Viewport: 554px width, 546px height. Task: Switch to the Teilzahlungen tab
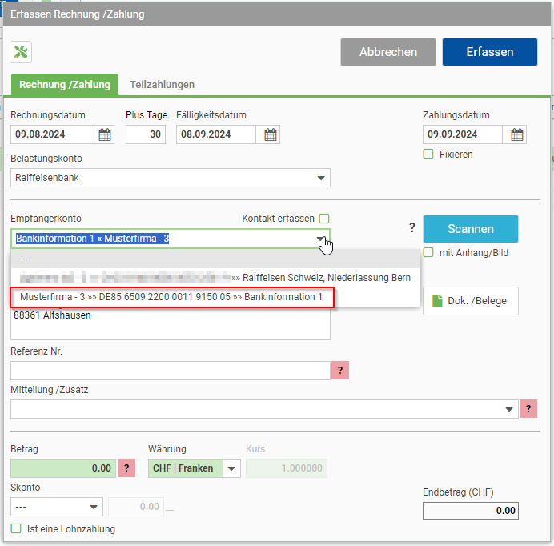point(163,85)
